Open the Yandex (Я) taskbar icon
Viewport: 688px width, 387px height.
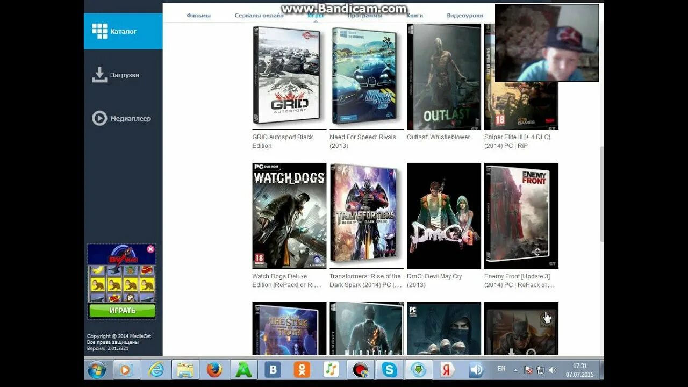point(447,370)
